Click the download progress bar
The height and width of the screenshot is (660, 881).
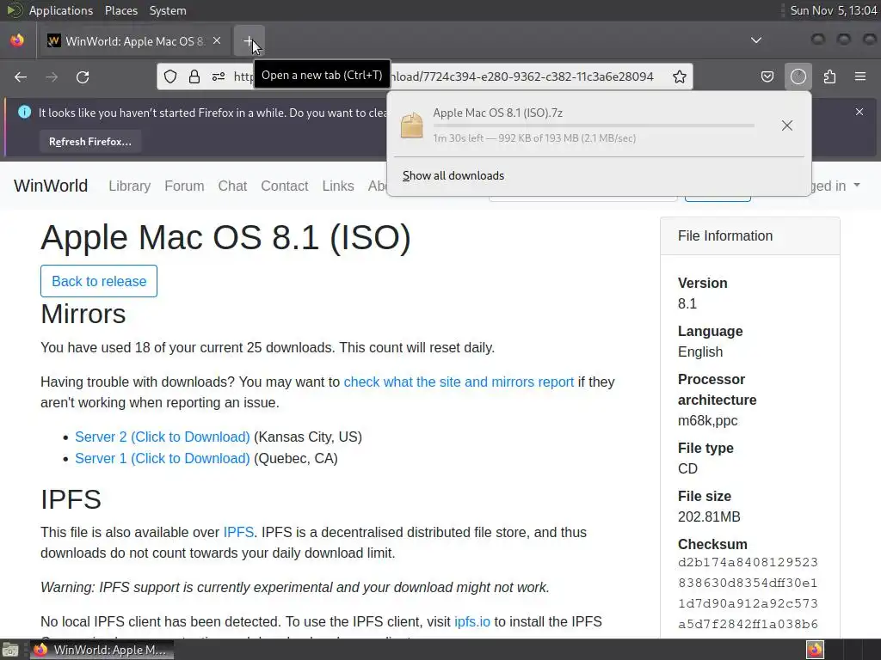(594, 125)
